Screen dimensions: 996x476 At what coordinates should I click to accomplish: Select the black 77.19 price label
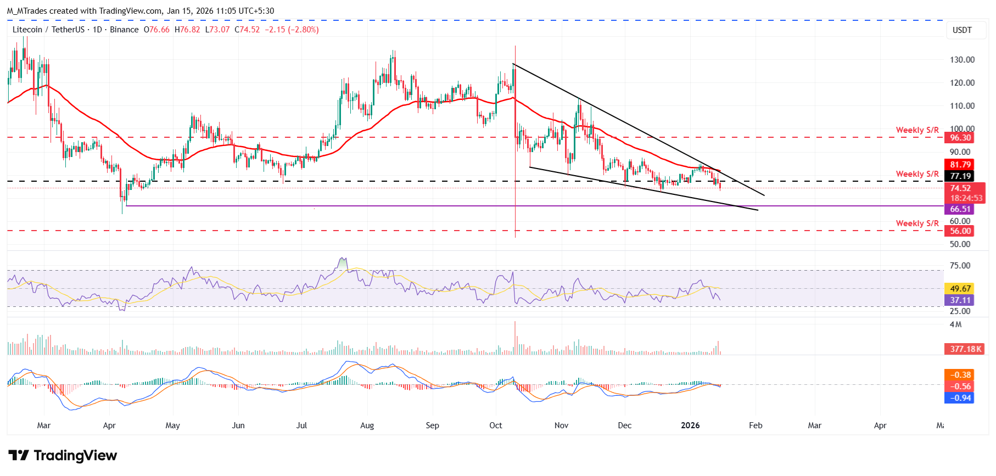960,176
